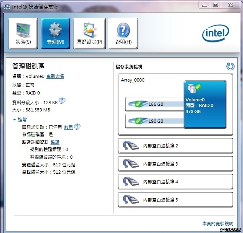Click 重新命名 to rename Volume0
The image size is (243, 233).
tap(55, 76)
